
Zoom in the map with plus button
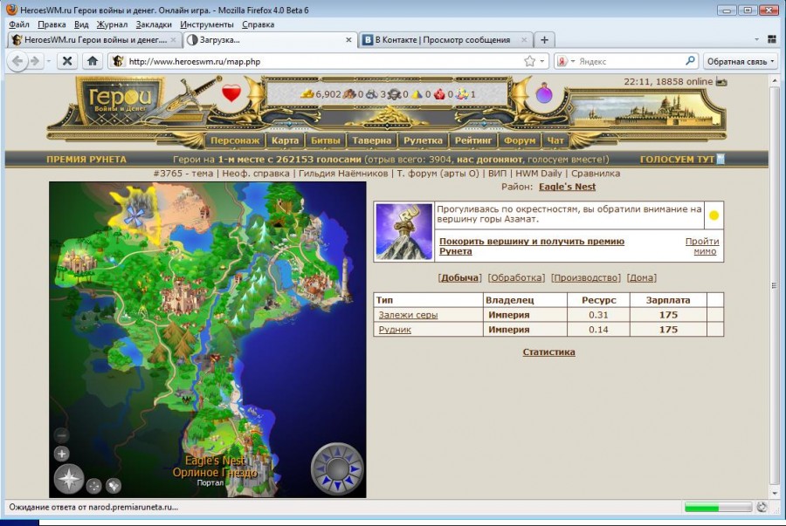[x=62, y=454]
